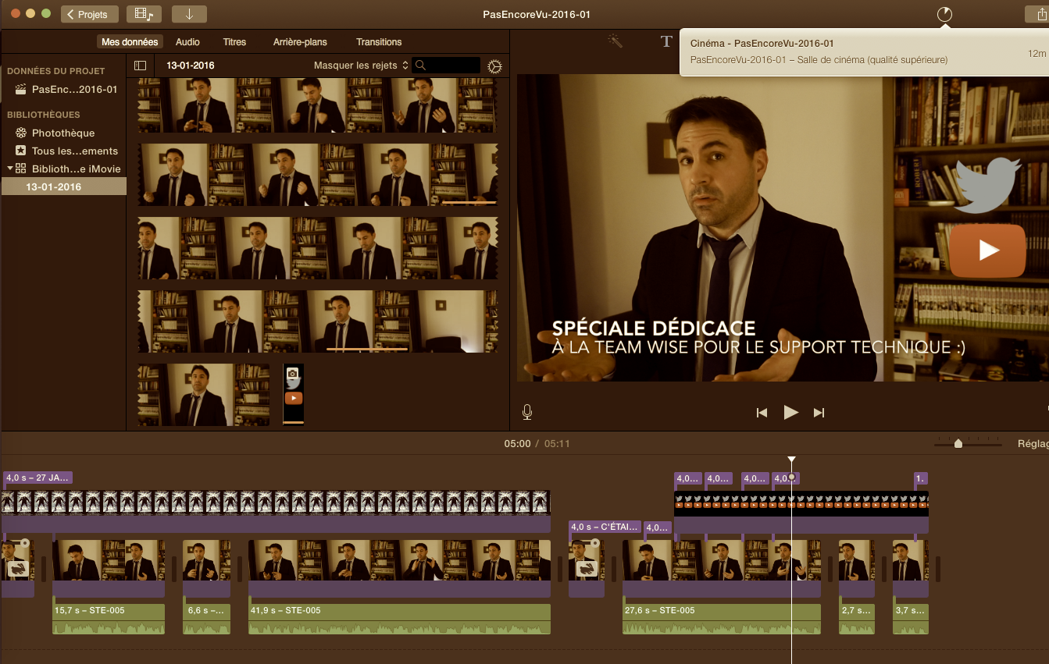Open the export progress activity indicator
The width and height of the screenshot is (1049, 664).
click(945, 14)
